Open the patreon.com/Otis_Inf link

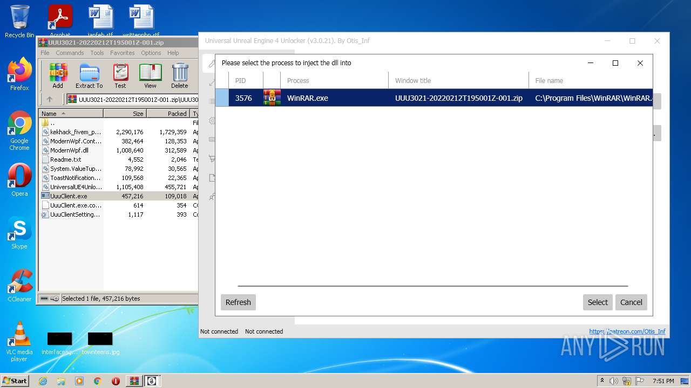(x=627, y=331)
